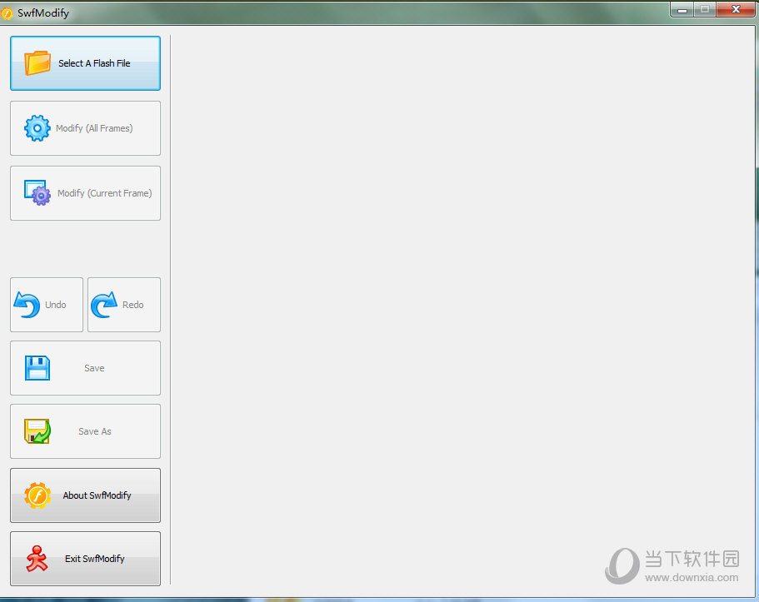
Task: Close the SwfModify window
Action: 736,10
